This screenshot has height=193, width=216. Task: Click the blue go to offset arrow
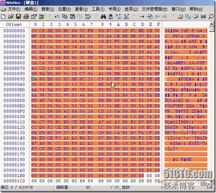[142, 17]
